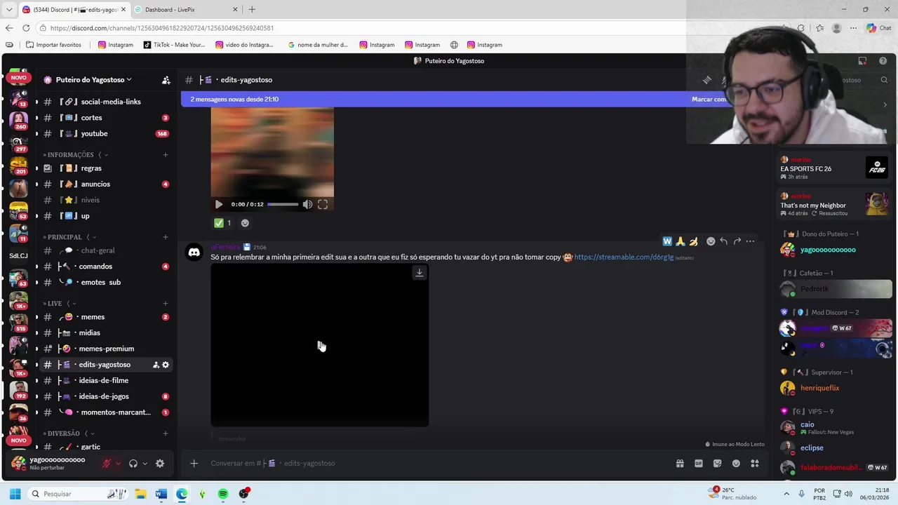Screen dimensions: 898x505
Task: Reply to the message with reply arrow
Action: 724,241
